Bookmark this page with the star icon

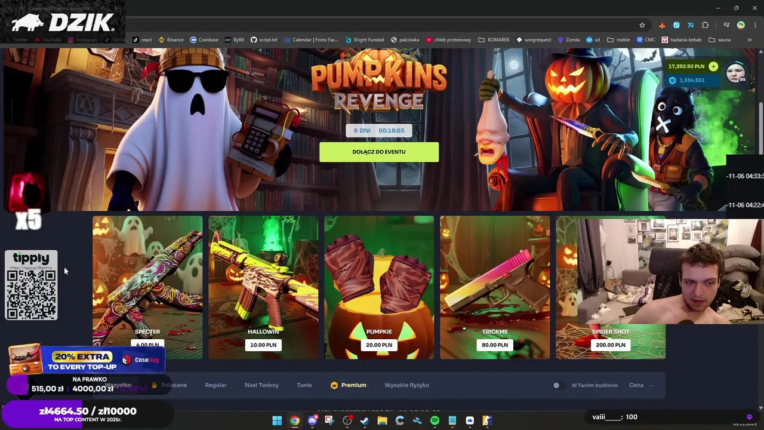pyautogui.click(x=642, y=25)
